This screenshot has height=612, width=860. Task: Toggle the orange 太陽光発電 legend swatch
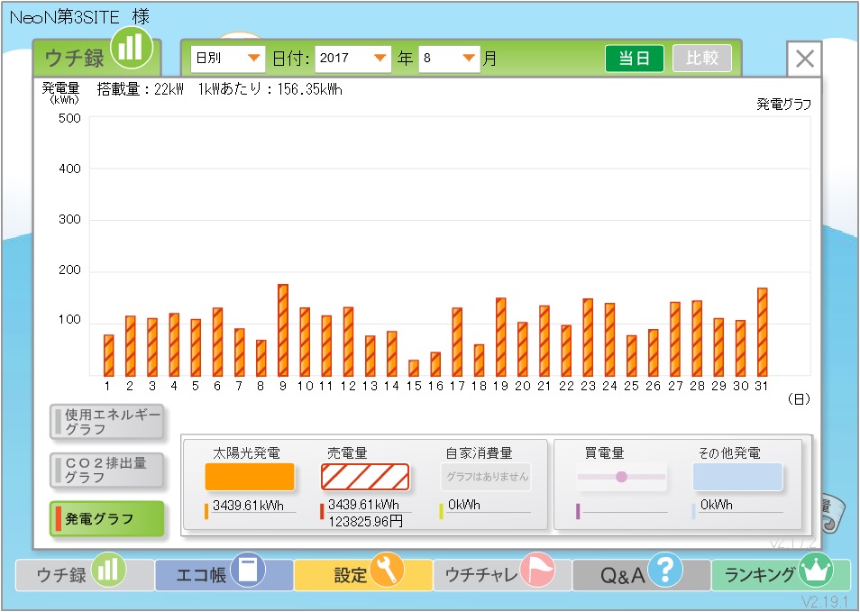click(250, 477)
